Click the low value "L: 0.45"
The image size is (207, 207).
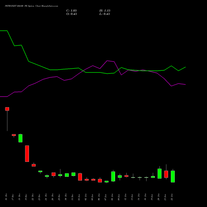(105, 14)
